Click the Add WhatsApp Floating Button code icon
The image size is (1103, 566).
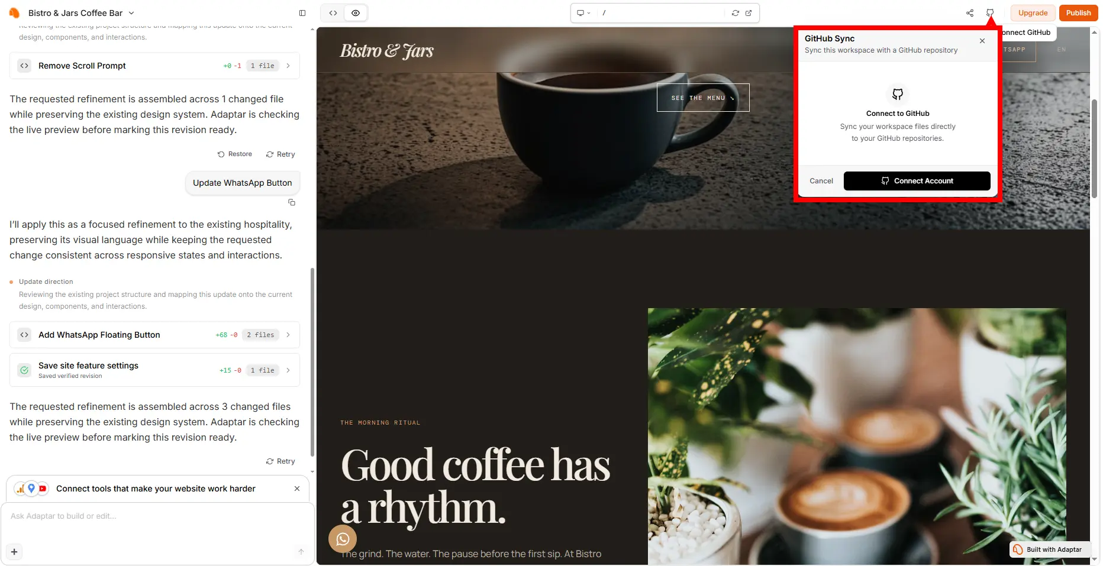[x=24, y=335]
